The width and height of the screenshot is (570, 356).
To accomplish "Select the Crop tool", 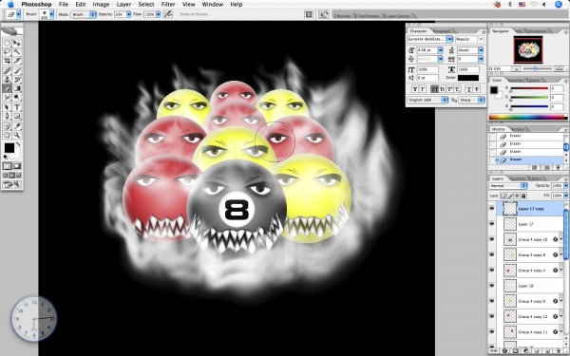I will (8, 61).
